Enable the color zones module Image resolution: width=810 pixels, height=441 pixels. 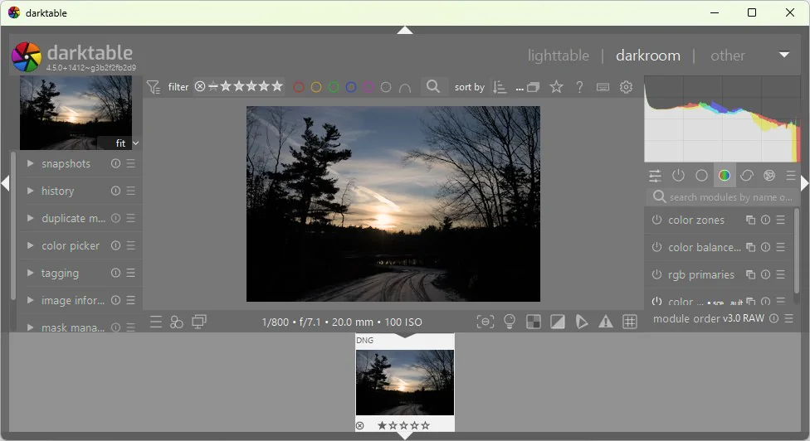point(656,220)
